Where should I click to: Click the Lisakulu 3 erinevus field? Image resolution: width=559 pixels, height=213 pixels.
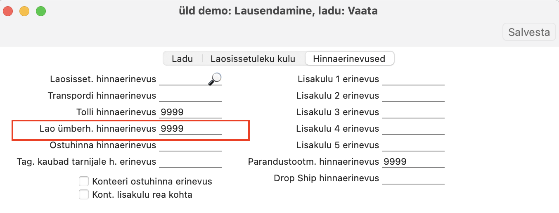click(413, 112)
